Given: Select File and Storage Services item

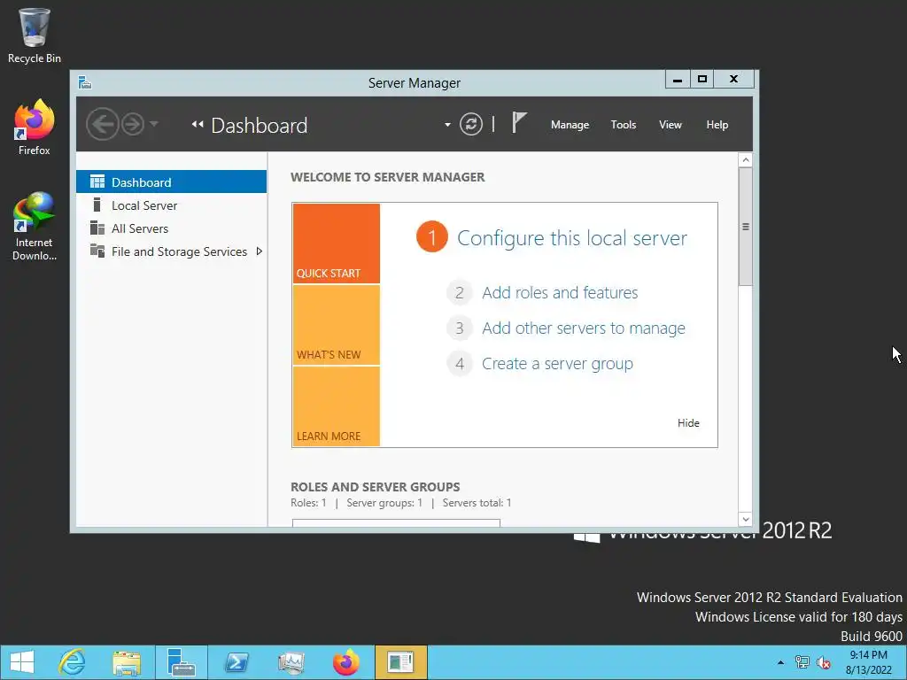Looking at the screenshot, I should (x=171, y=251).
